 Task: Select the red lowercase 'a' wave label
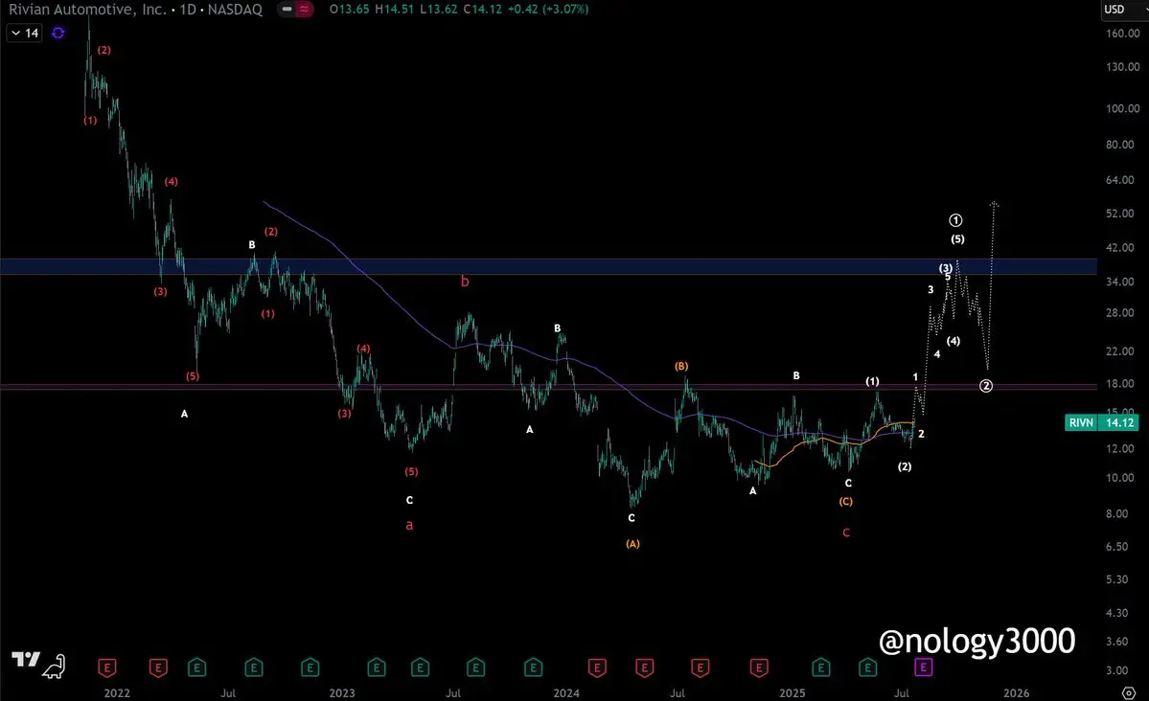409,525
